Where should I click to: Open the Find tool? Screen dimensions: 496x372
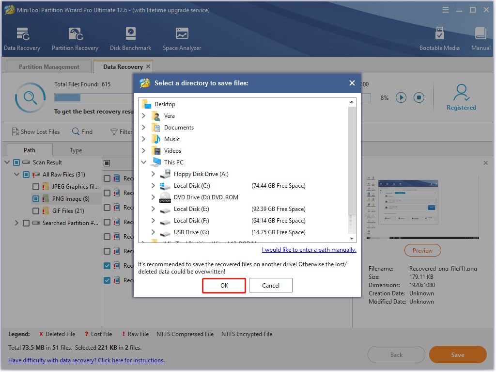[82, 132]
